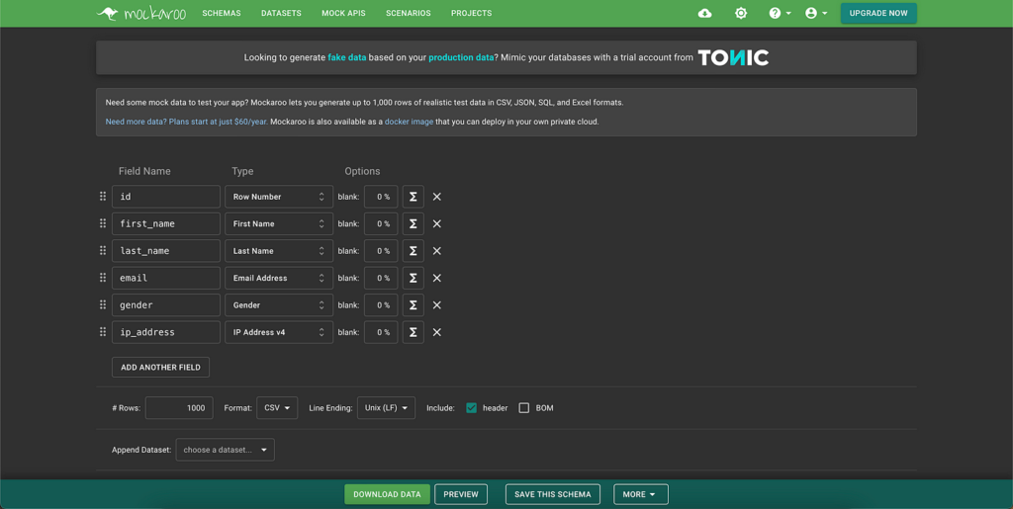Click the number of rows input field
Screen dimensions: 1013x509
(x=179, y=408)
